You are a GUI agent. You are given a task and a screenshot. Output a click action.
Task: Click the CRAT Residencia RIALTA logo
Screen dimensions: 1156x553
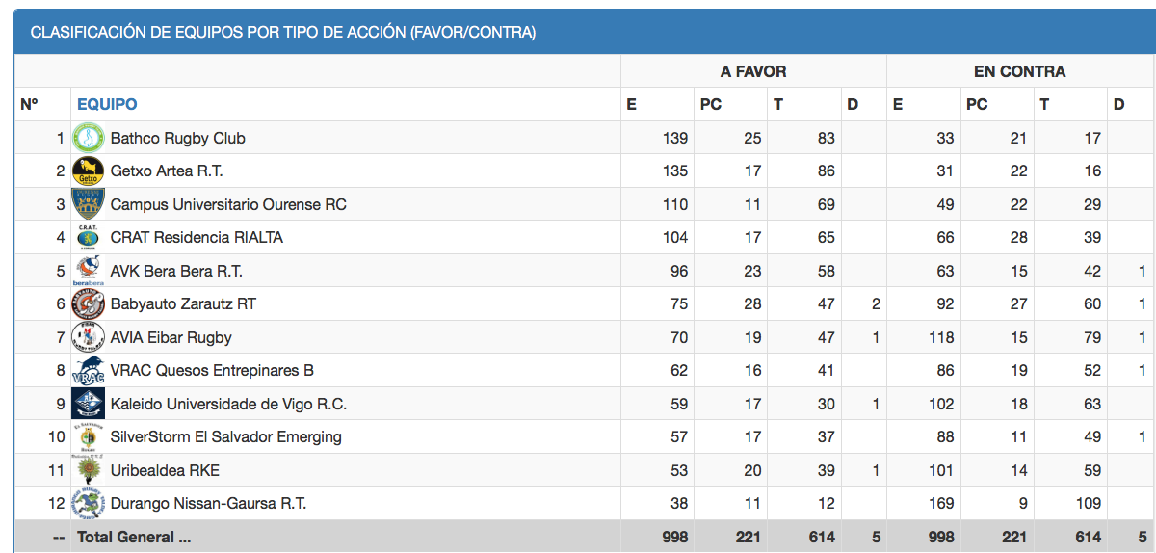[89, 238]
